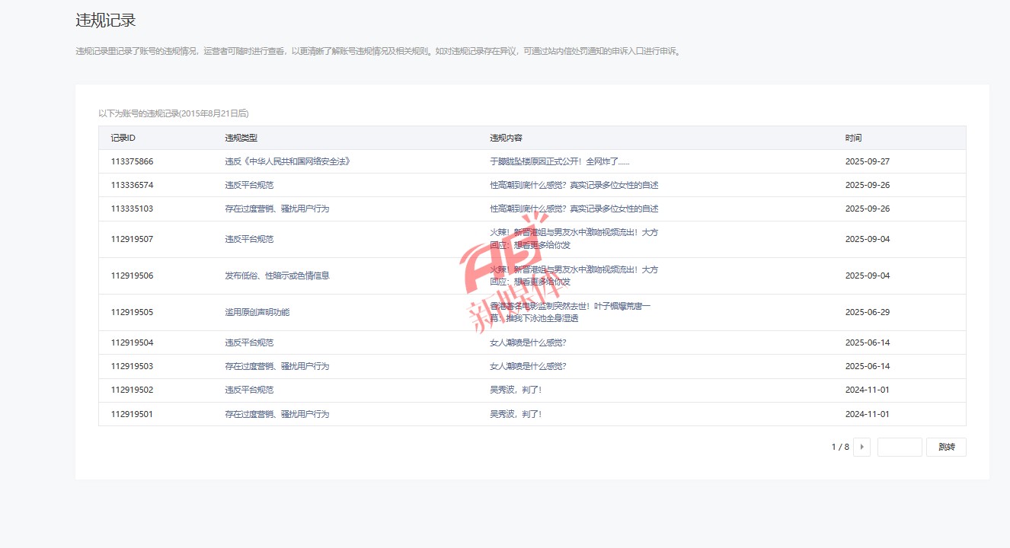The image size is (1010, 548).
Task: Click the next page arrow in pagination
Action: point(861,447)
